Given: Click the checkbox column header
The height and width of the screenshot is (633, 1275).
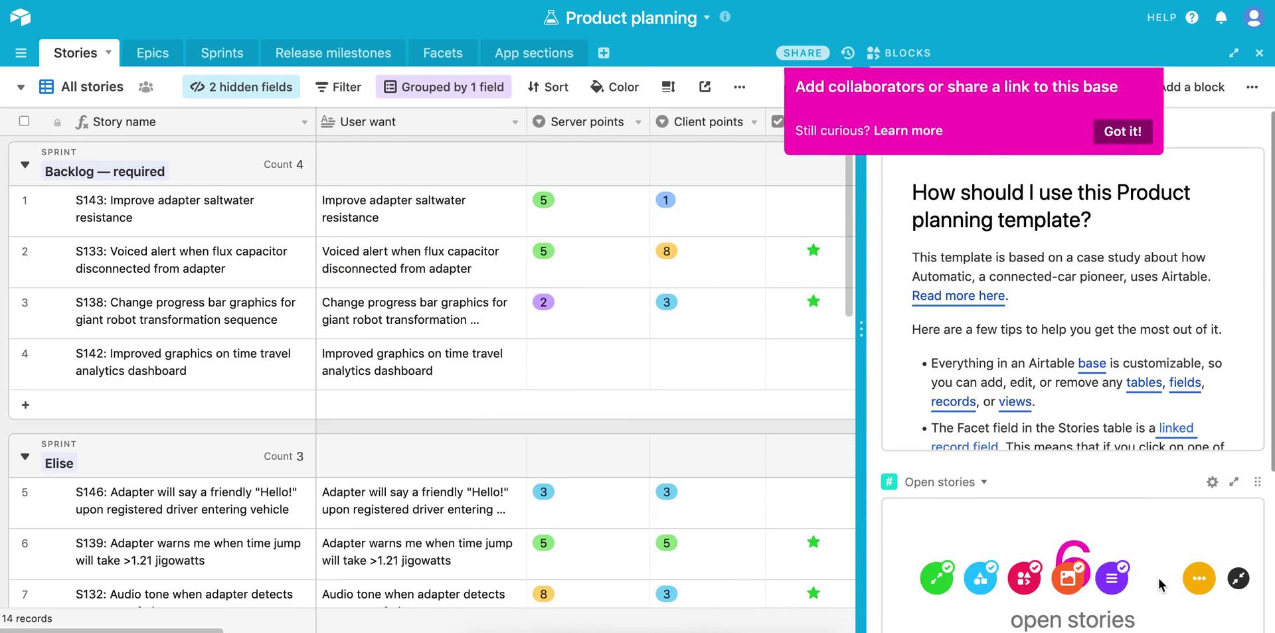Looking at the screenshot, I should pyautogui.click(x=777, y=121).
